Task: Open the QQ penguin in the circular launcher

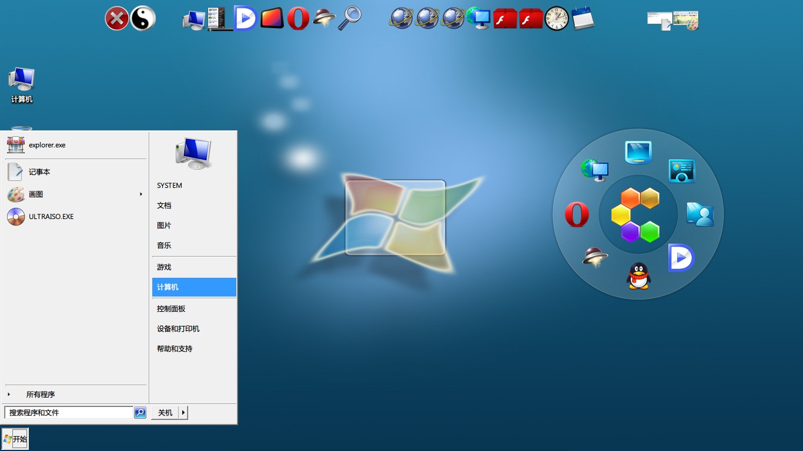Action: [x=638, y=275]
